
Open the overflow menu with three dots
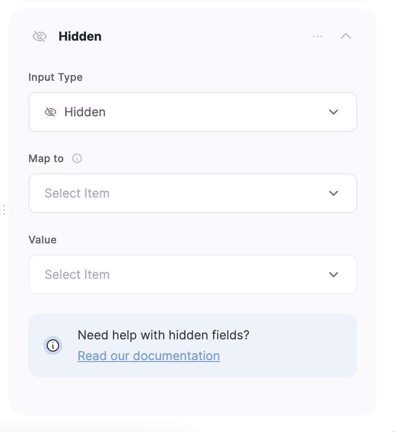coord(317,36)
